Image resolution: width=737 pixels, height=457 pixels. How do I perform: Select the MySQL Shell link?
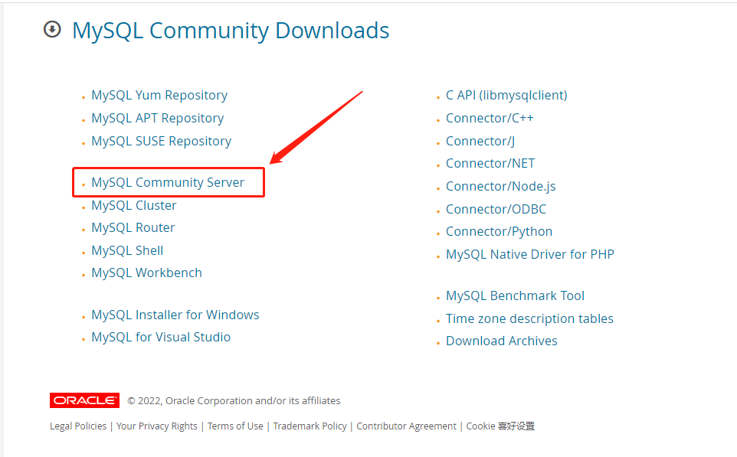pyautogui.click(x=127, y=250)
